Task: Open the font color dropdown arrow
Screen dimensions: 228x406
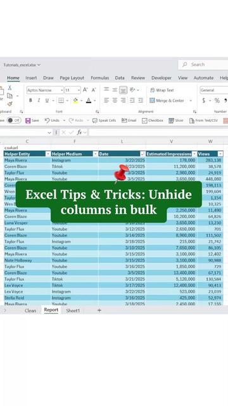Action: coord(94,101)
